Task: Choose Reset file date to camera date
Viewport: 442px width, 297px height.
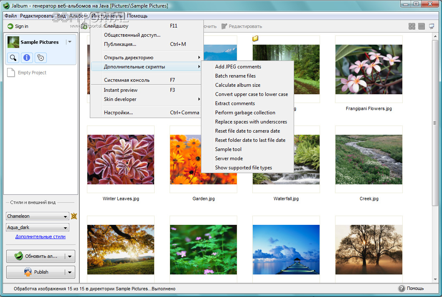Action: (247, 131)
